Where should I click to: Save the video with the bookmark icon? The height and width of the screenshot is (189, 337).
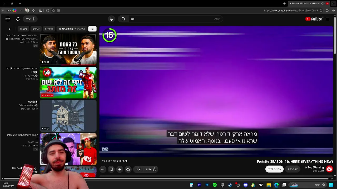pos(111,169)
